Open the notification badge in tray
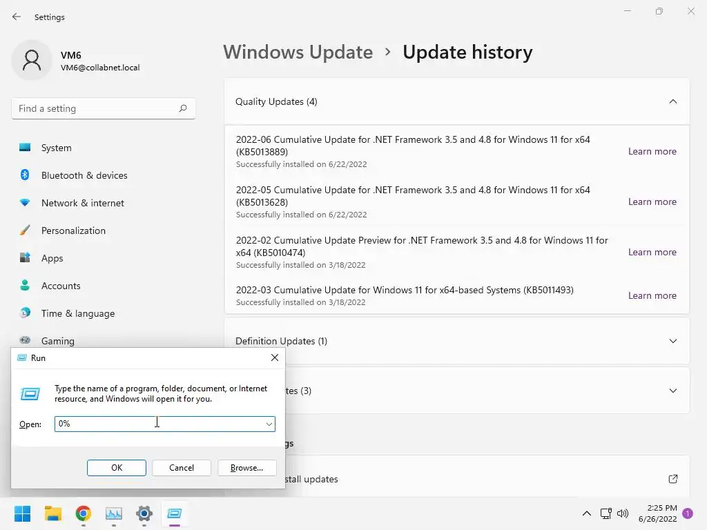This screenshot has height=530, width=707. point(688,513)
